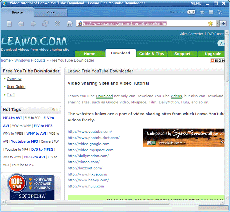Image resolution: width=230 pixels, height=212 pixels.
Task: Click the Sportsmen wildlife banner ad
Action: coord(184,137)
